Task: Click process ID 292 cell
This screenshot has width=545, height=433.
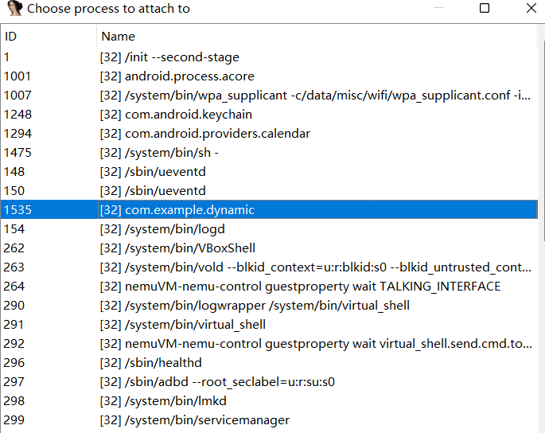Action: click(x=14, y=344)
